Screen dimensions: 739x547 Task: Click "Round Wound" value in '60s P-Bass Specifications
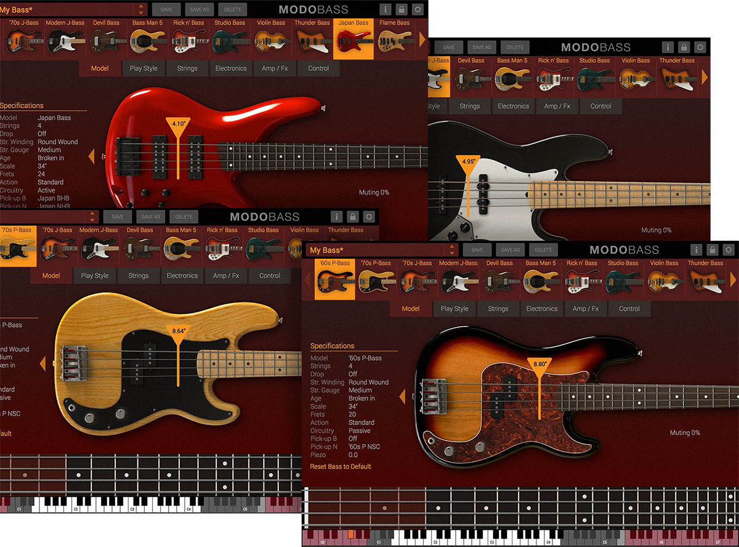click(369, 382)
